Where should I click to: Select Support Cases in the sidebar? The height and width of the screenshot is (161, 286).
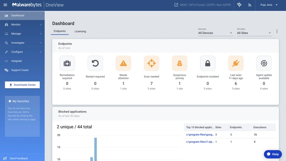20,70
